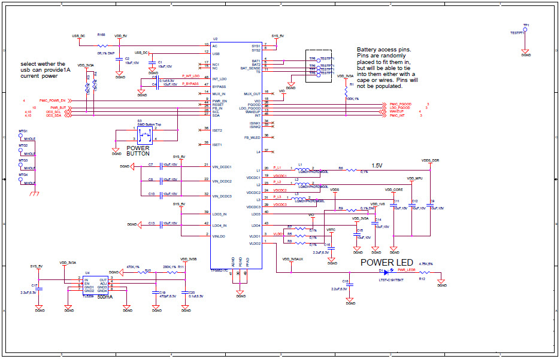
Task: Click test point TP1 at top right
Action: 524,30
